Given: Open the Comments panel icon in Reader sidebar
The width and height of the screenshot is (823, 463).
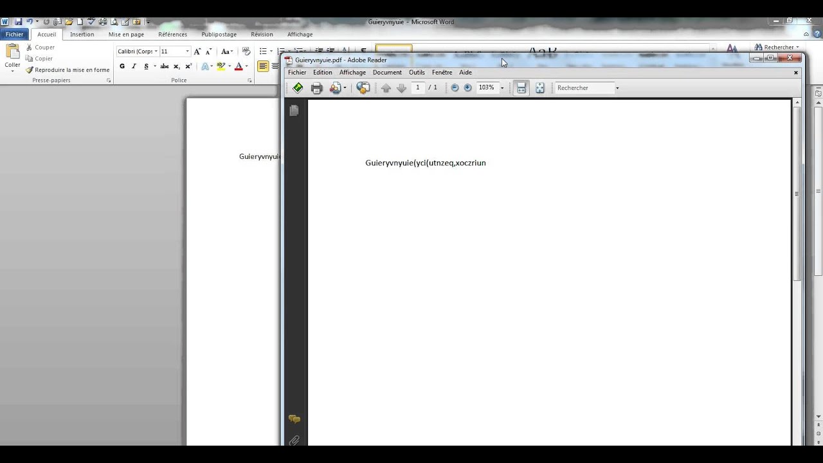Looking at the screenshot, I should pos(294,419).
